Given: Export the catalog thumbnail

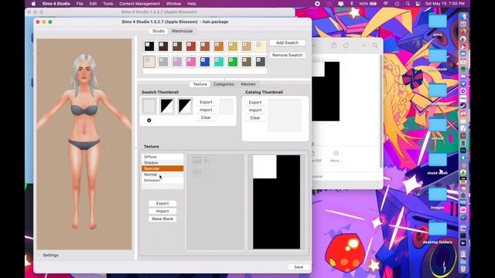Looking at the screenshot, I should point(255,103).
